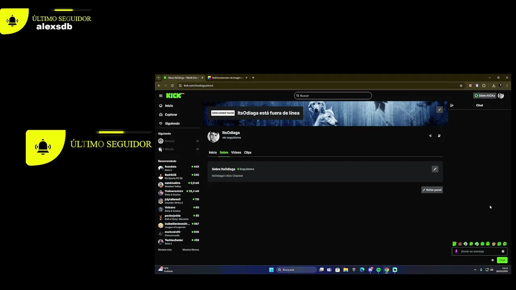Open recommended channel Badrik28
Screen dimensions: 516x290
click(179, 176)
